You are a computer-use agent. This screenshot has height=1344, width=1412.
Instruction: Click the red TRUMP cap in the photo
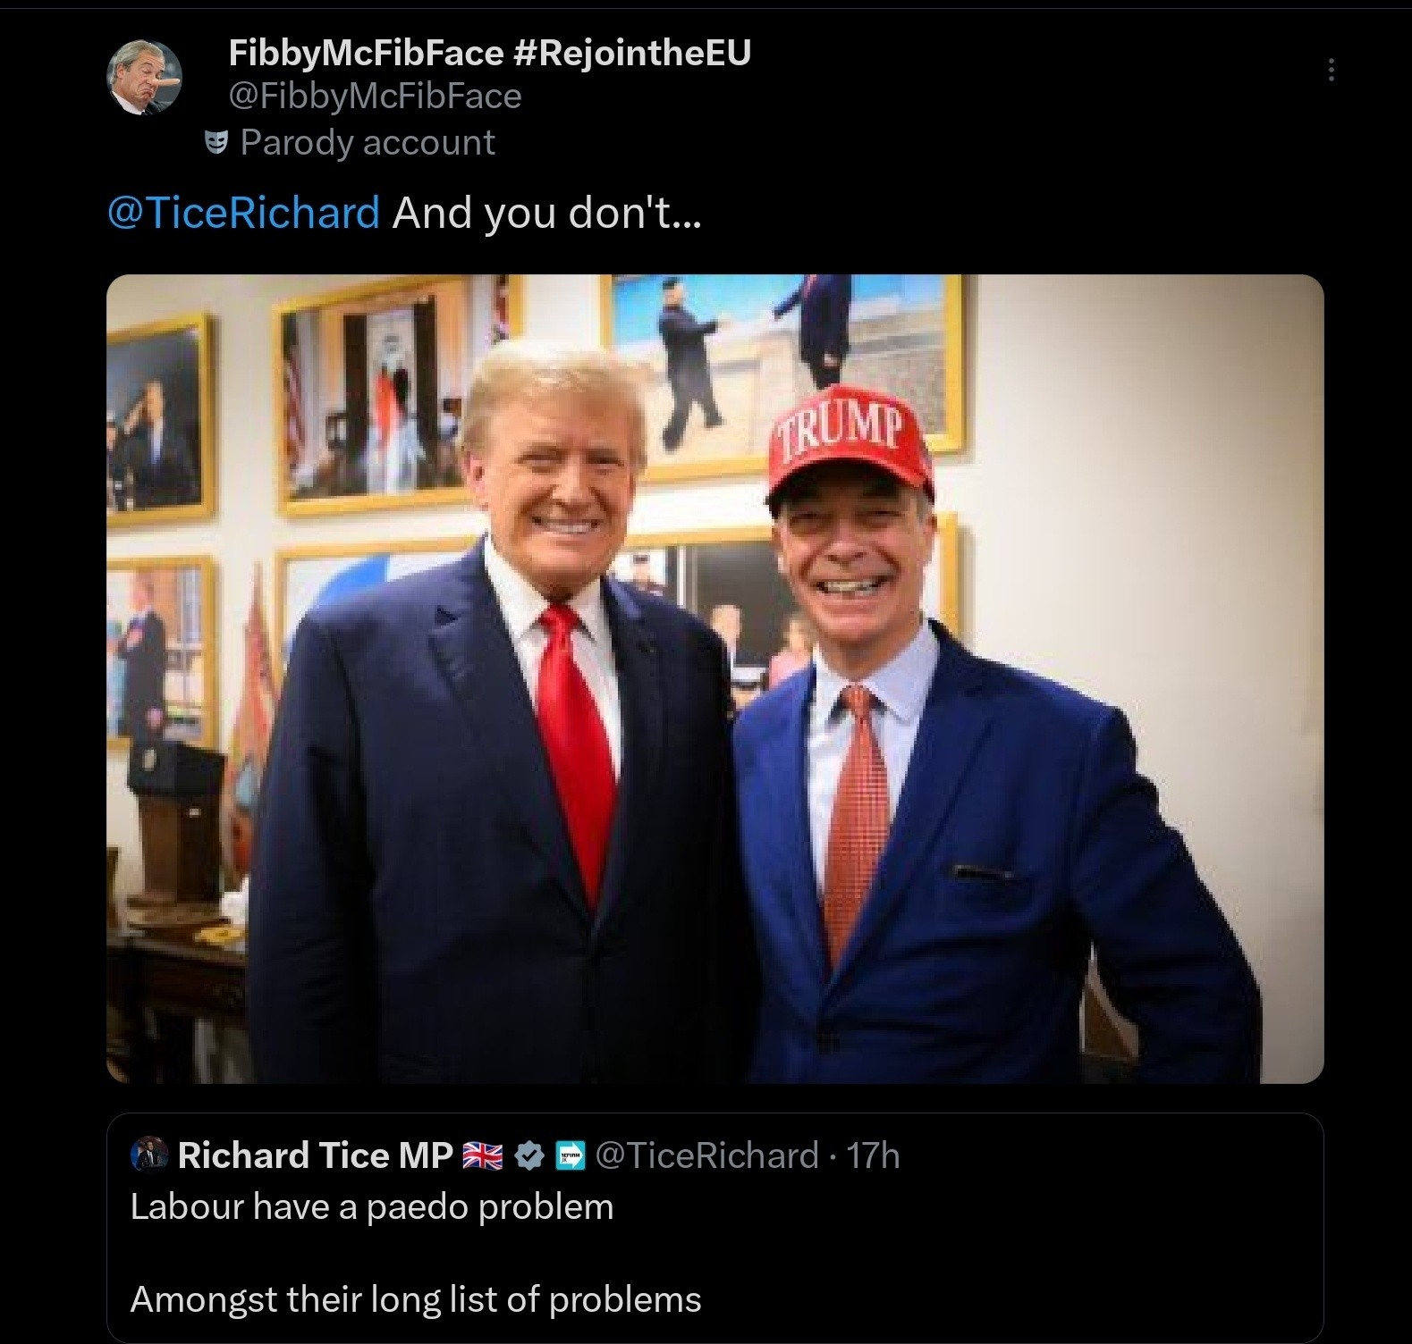point(848,442)
